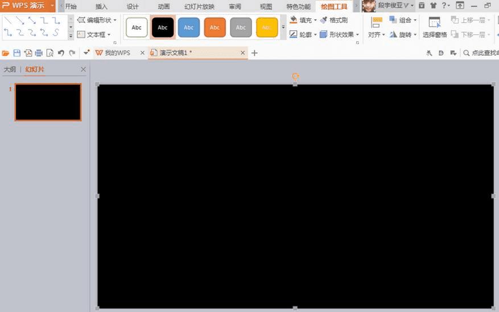Screen dimensions: 499x312
Task: Open the 特色功能 ribbon tab
Action: click(299, 6)
